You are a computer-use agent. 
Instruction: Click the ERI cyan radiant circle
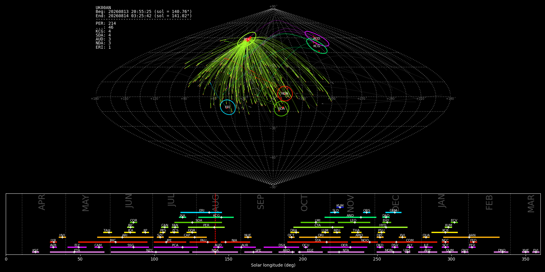(228, 107)
